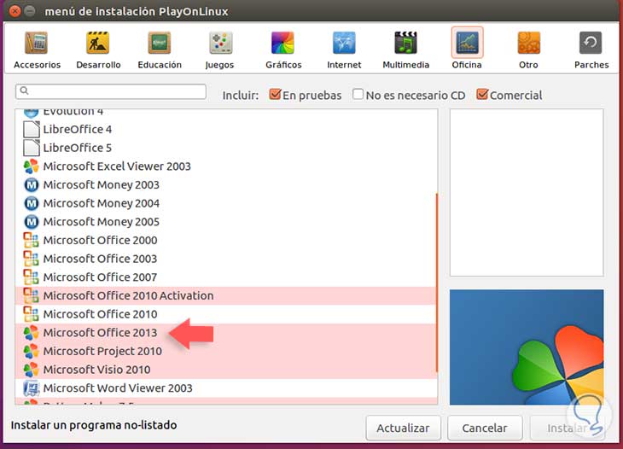The height and width of the screenshot is (449, 623).
Task: Select Microsoft Money 2003 list entry
Action: click(226, 184)
